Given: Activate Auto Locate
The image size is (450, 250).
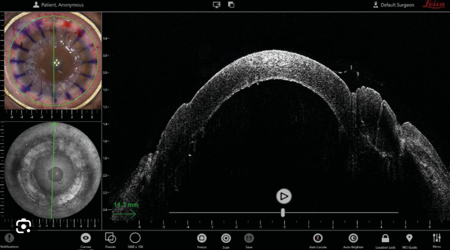Looking at the screenshot, I should pos(318,238).
